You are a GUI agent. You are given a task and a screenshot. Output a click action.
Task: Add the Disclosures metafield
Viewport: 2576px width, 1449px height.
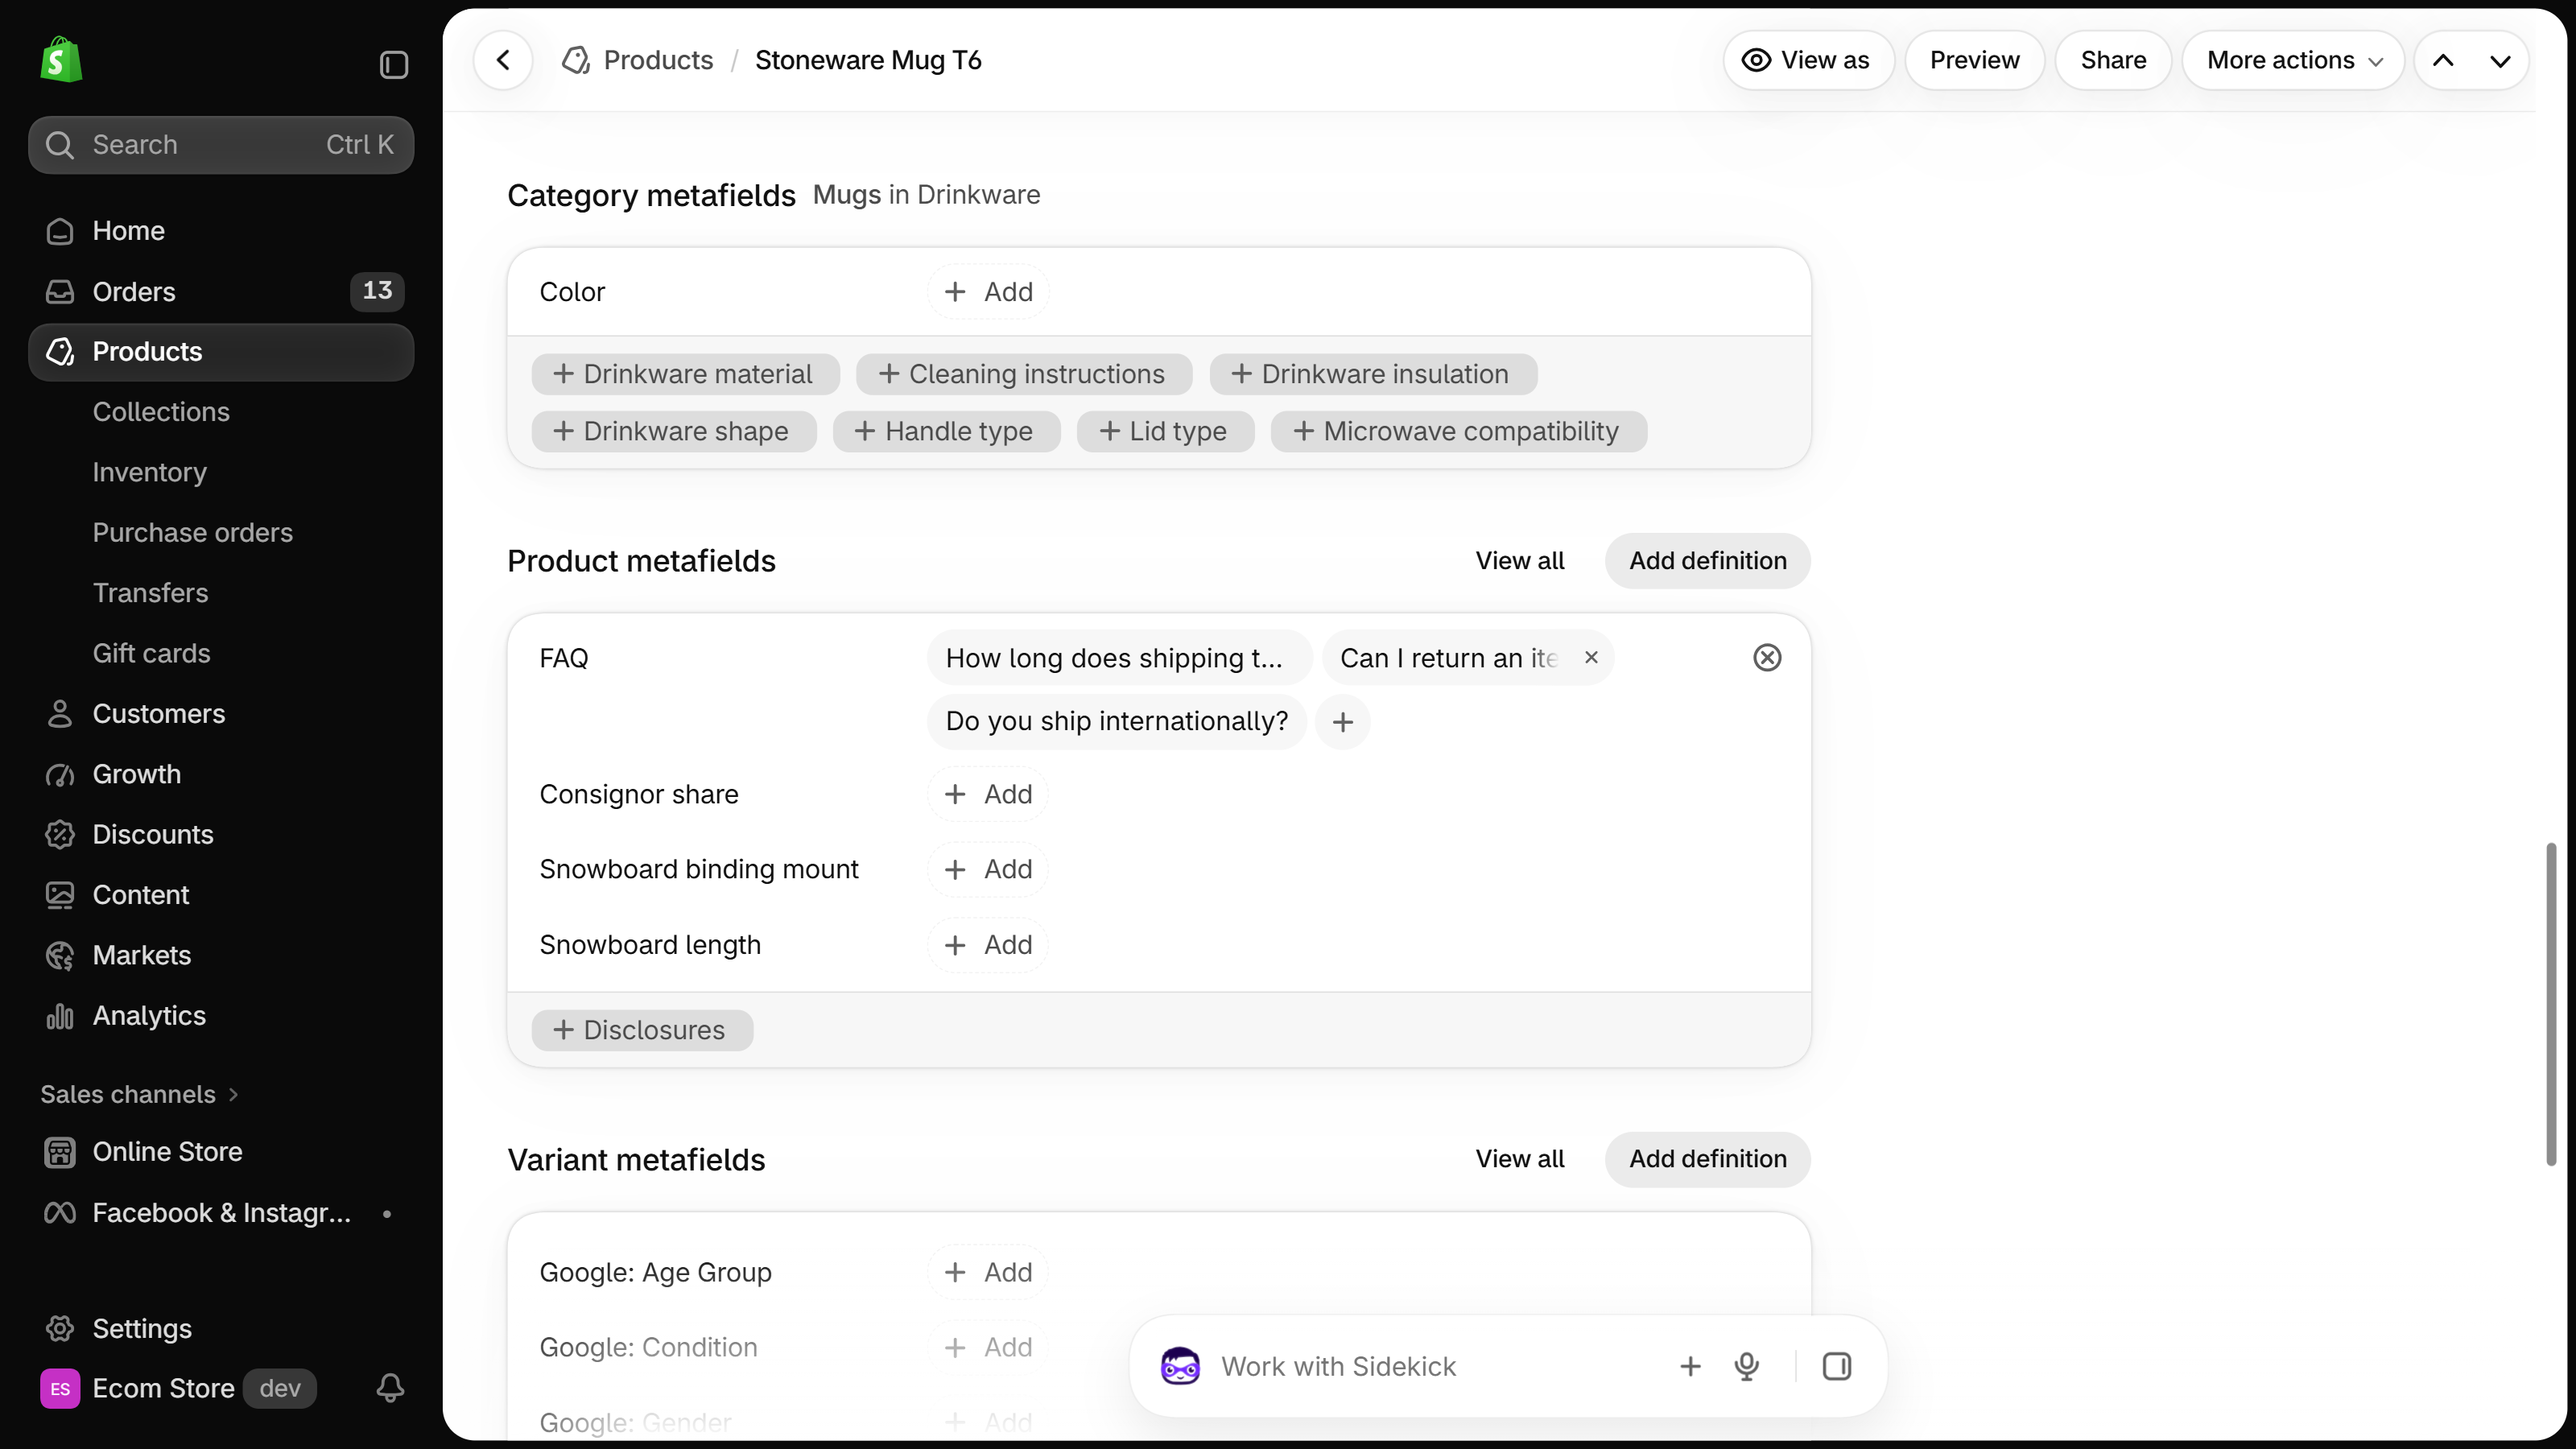point(642,1030)
